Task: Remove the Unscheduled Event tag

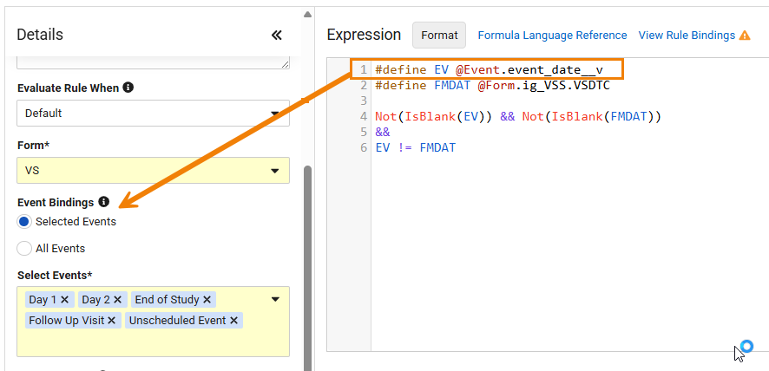Action: [x=233, y=321]
